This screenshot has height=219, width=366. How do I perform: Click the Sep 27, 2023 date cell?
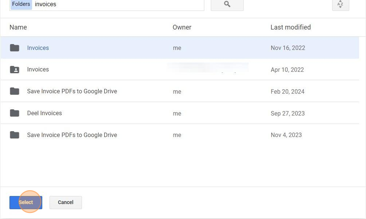coord(287,113)
